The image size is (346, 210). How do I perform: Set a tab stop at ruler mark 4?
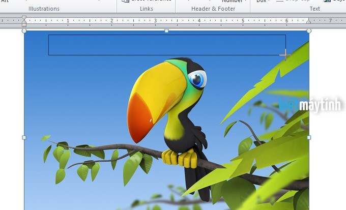tap(199, 21)
